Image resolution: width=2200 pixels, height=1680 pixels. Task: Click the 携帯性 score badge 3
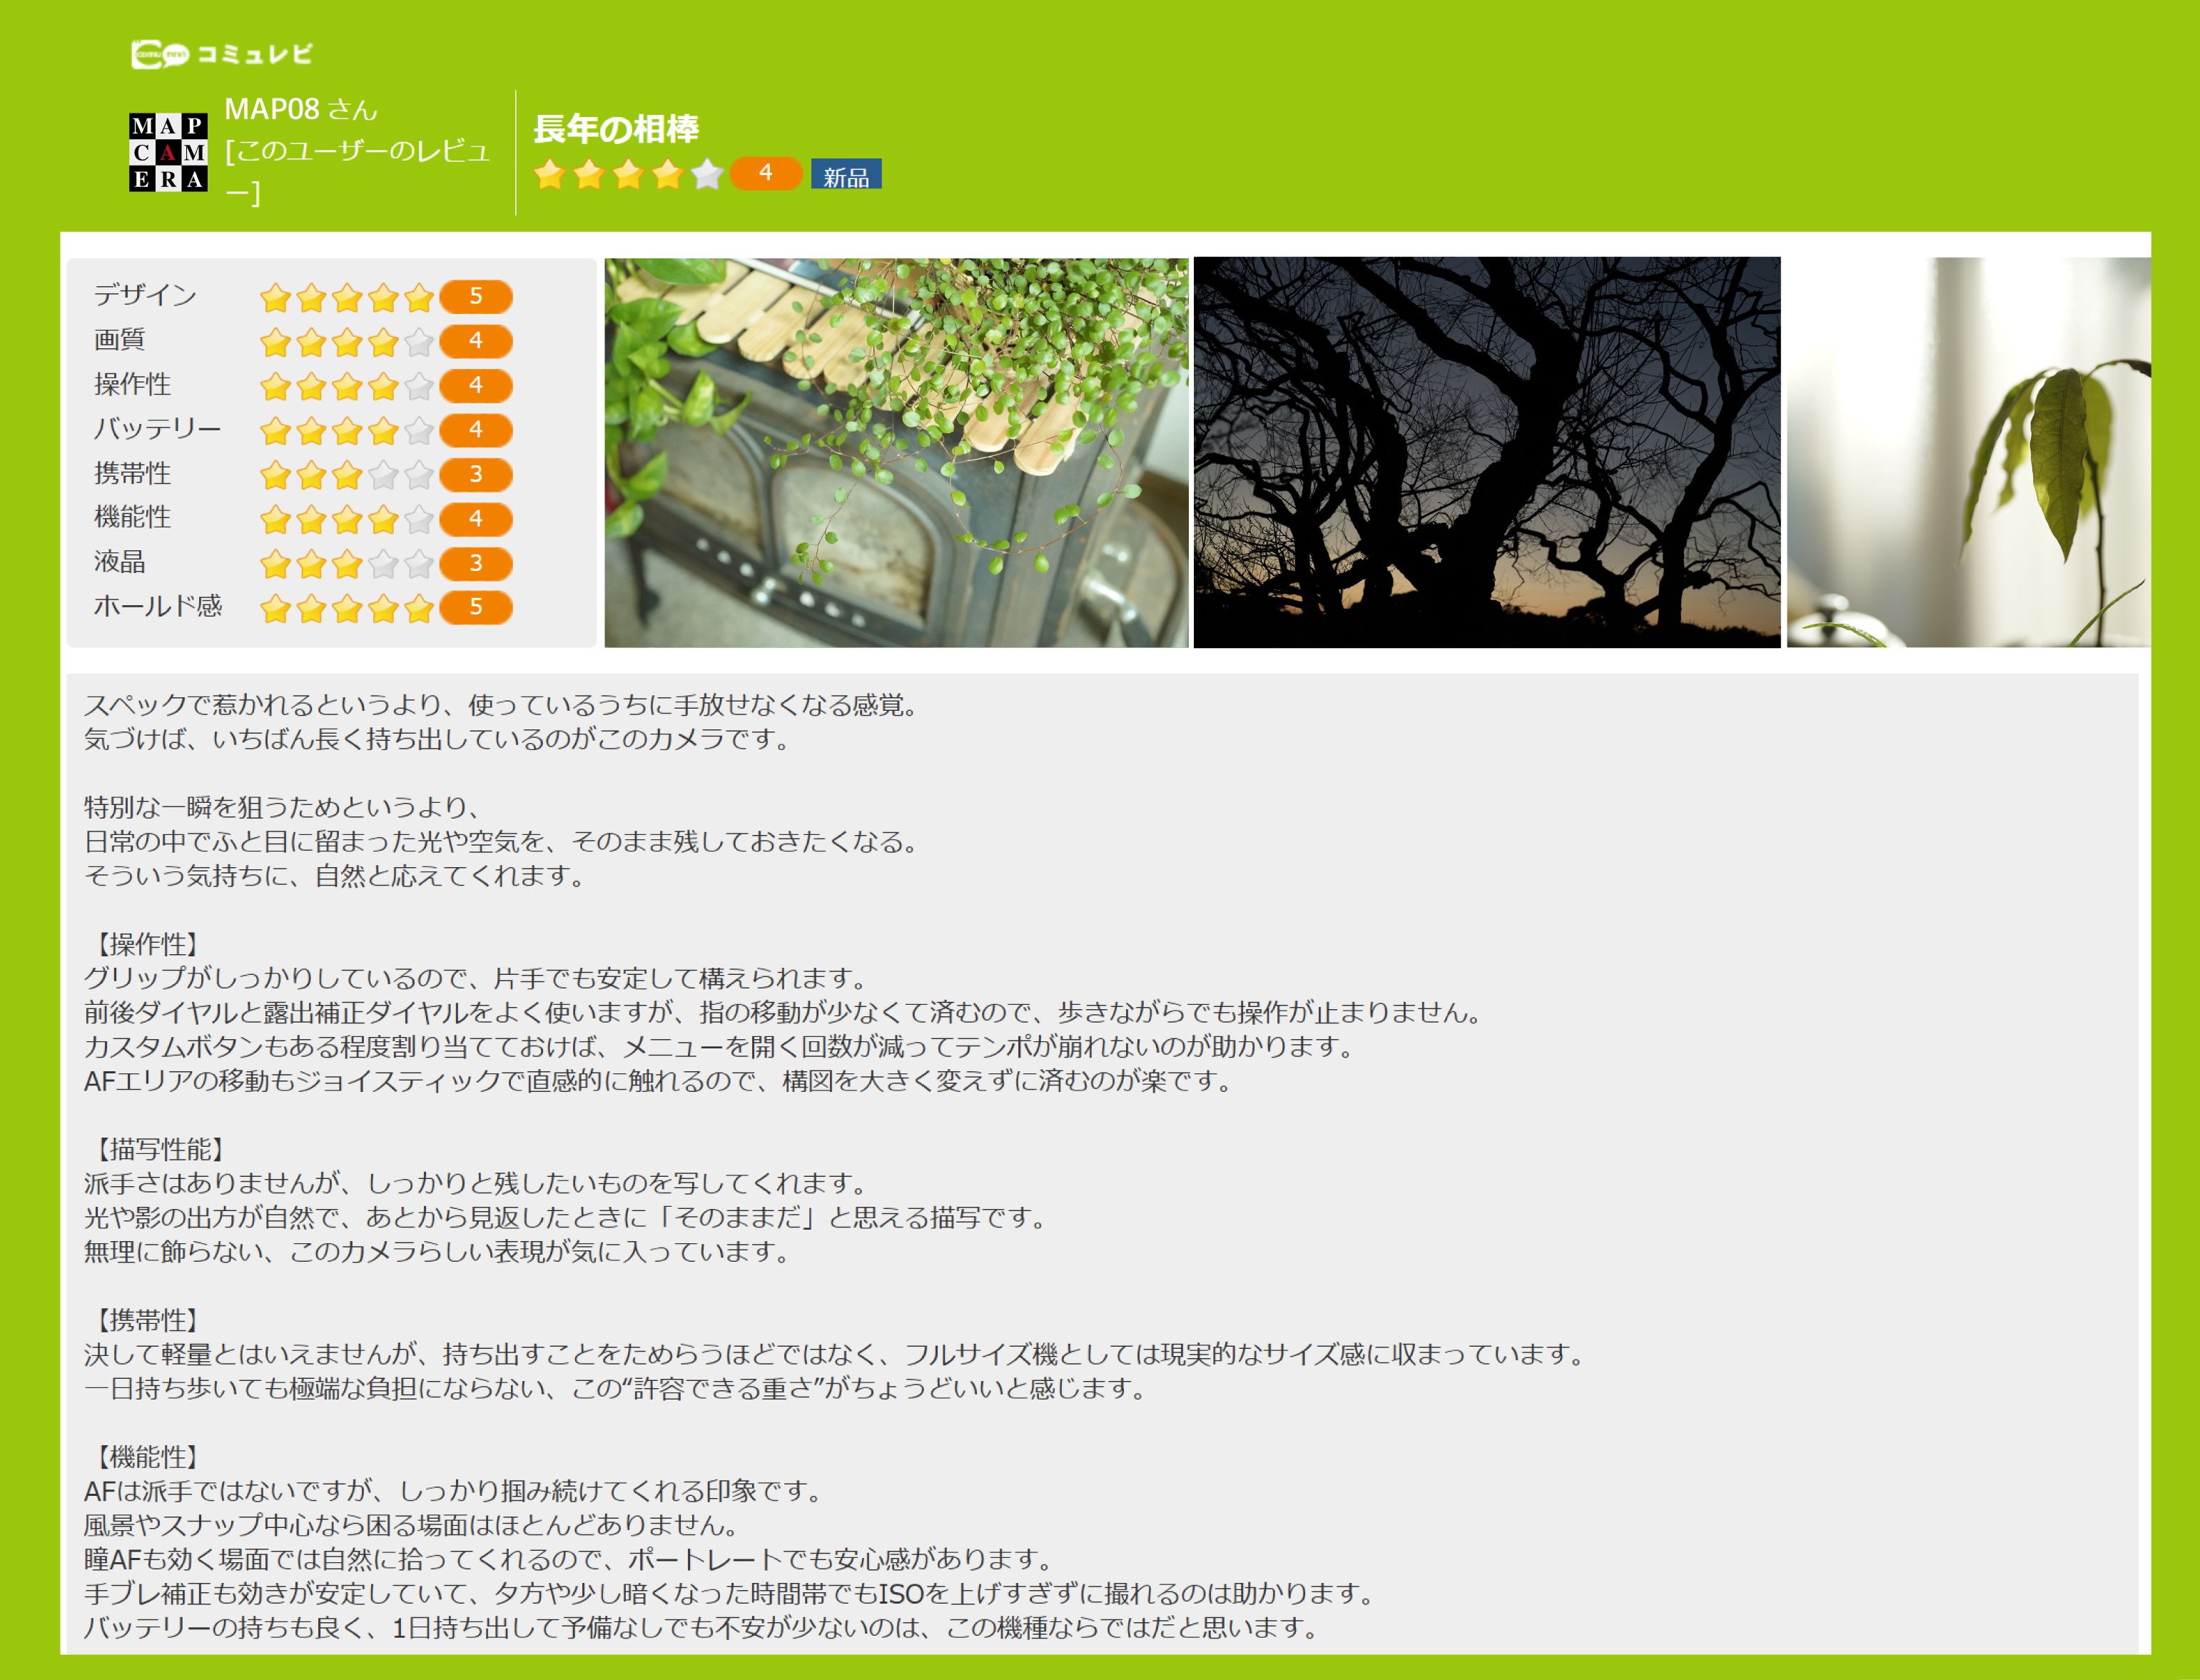coord(476,475)
